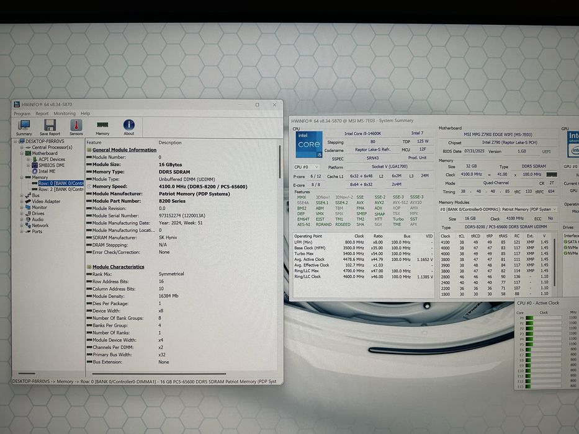Collapse the Memory tree node

pyautogui.click(x=22, y=177)
